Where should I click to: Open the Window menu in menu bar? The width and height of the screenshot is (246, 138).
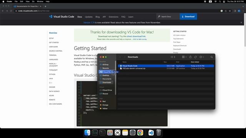[40, 2]
